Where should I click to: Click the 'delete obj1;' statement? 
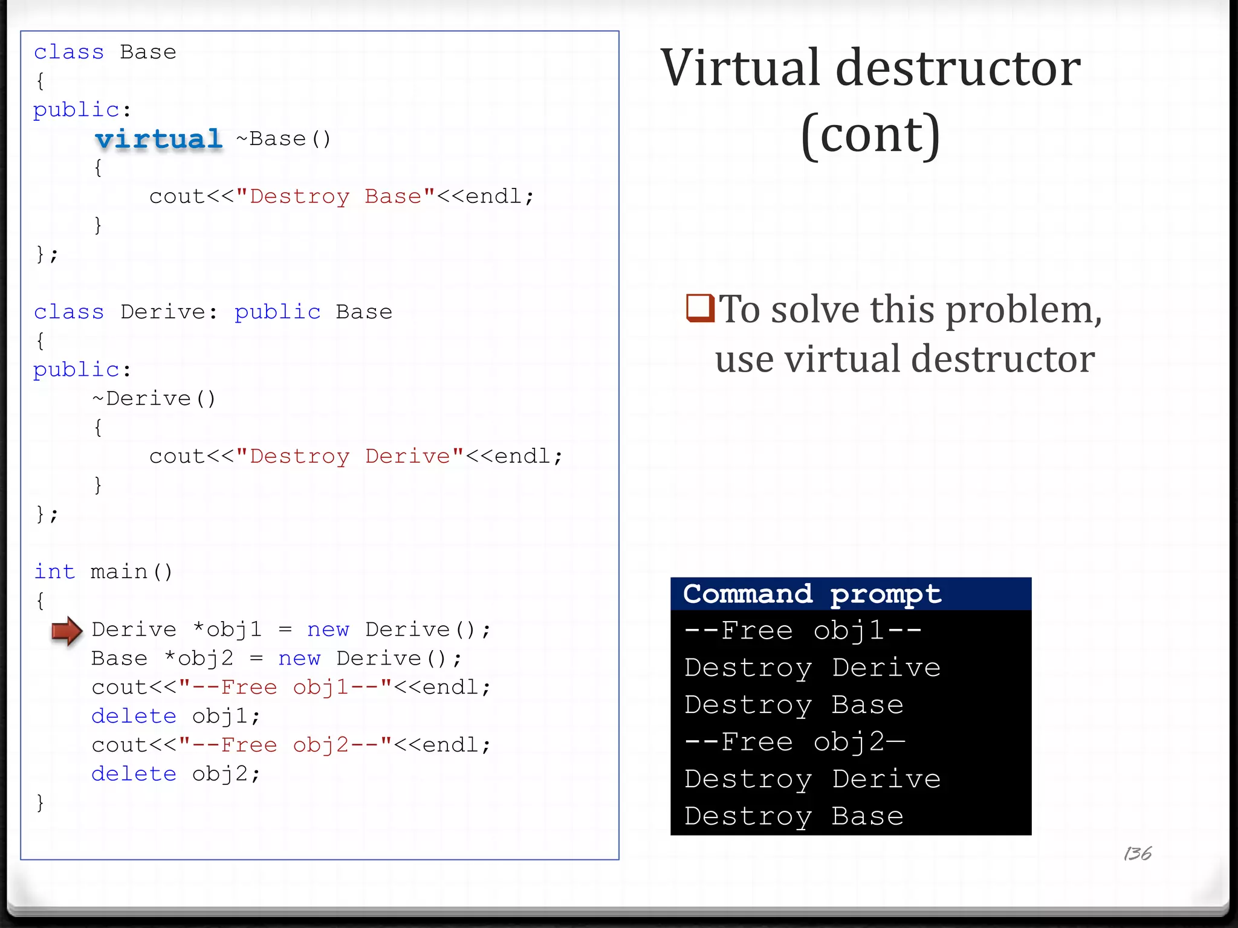click(176, 716)
